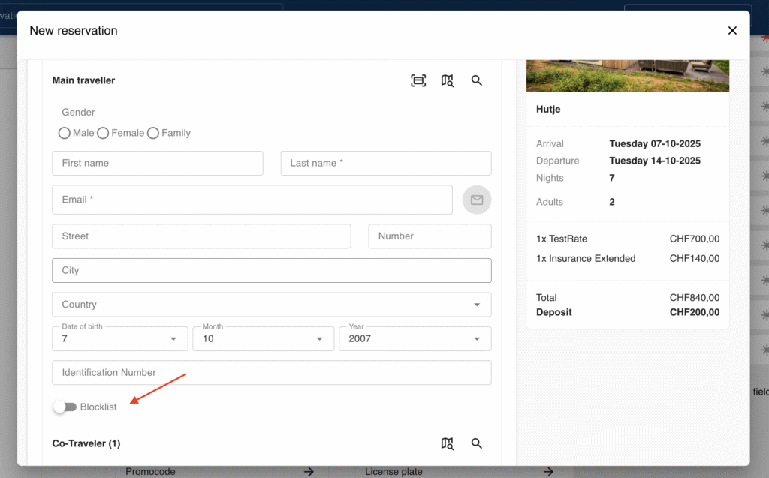Click the First name input field
Image resolution: width=769 pixels, height=478 pixels.
pos(158,163)
